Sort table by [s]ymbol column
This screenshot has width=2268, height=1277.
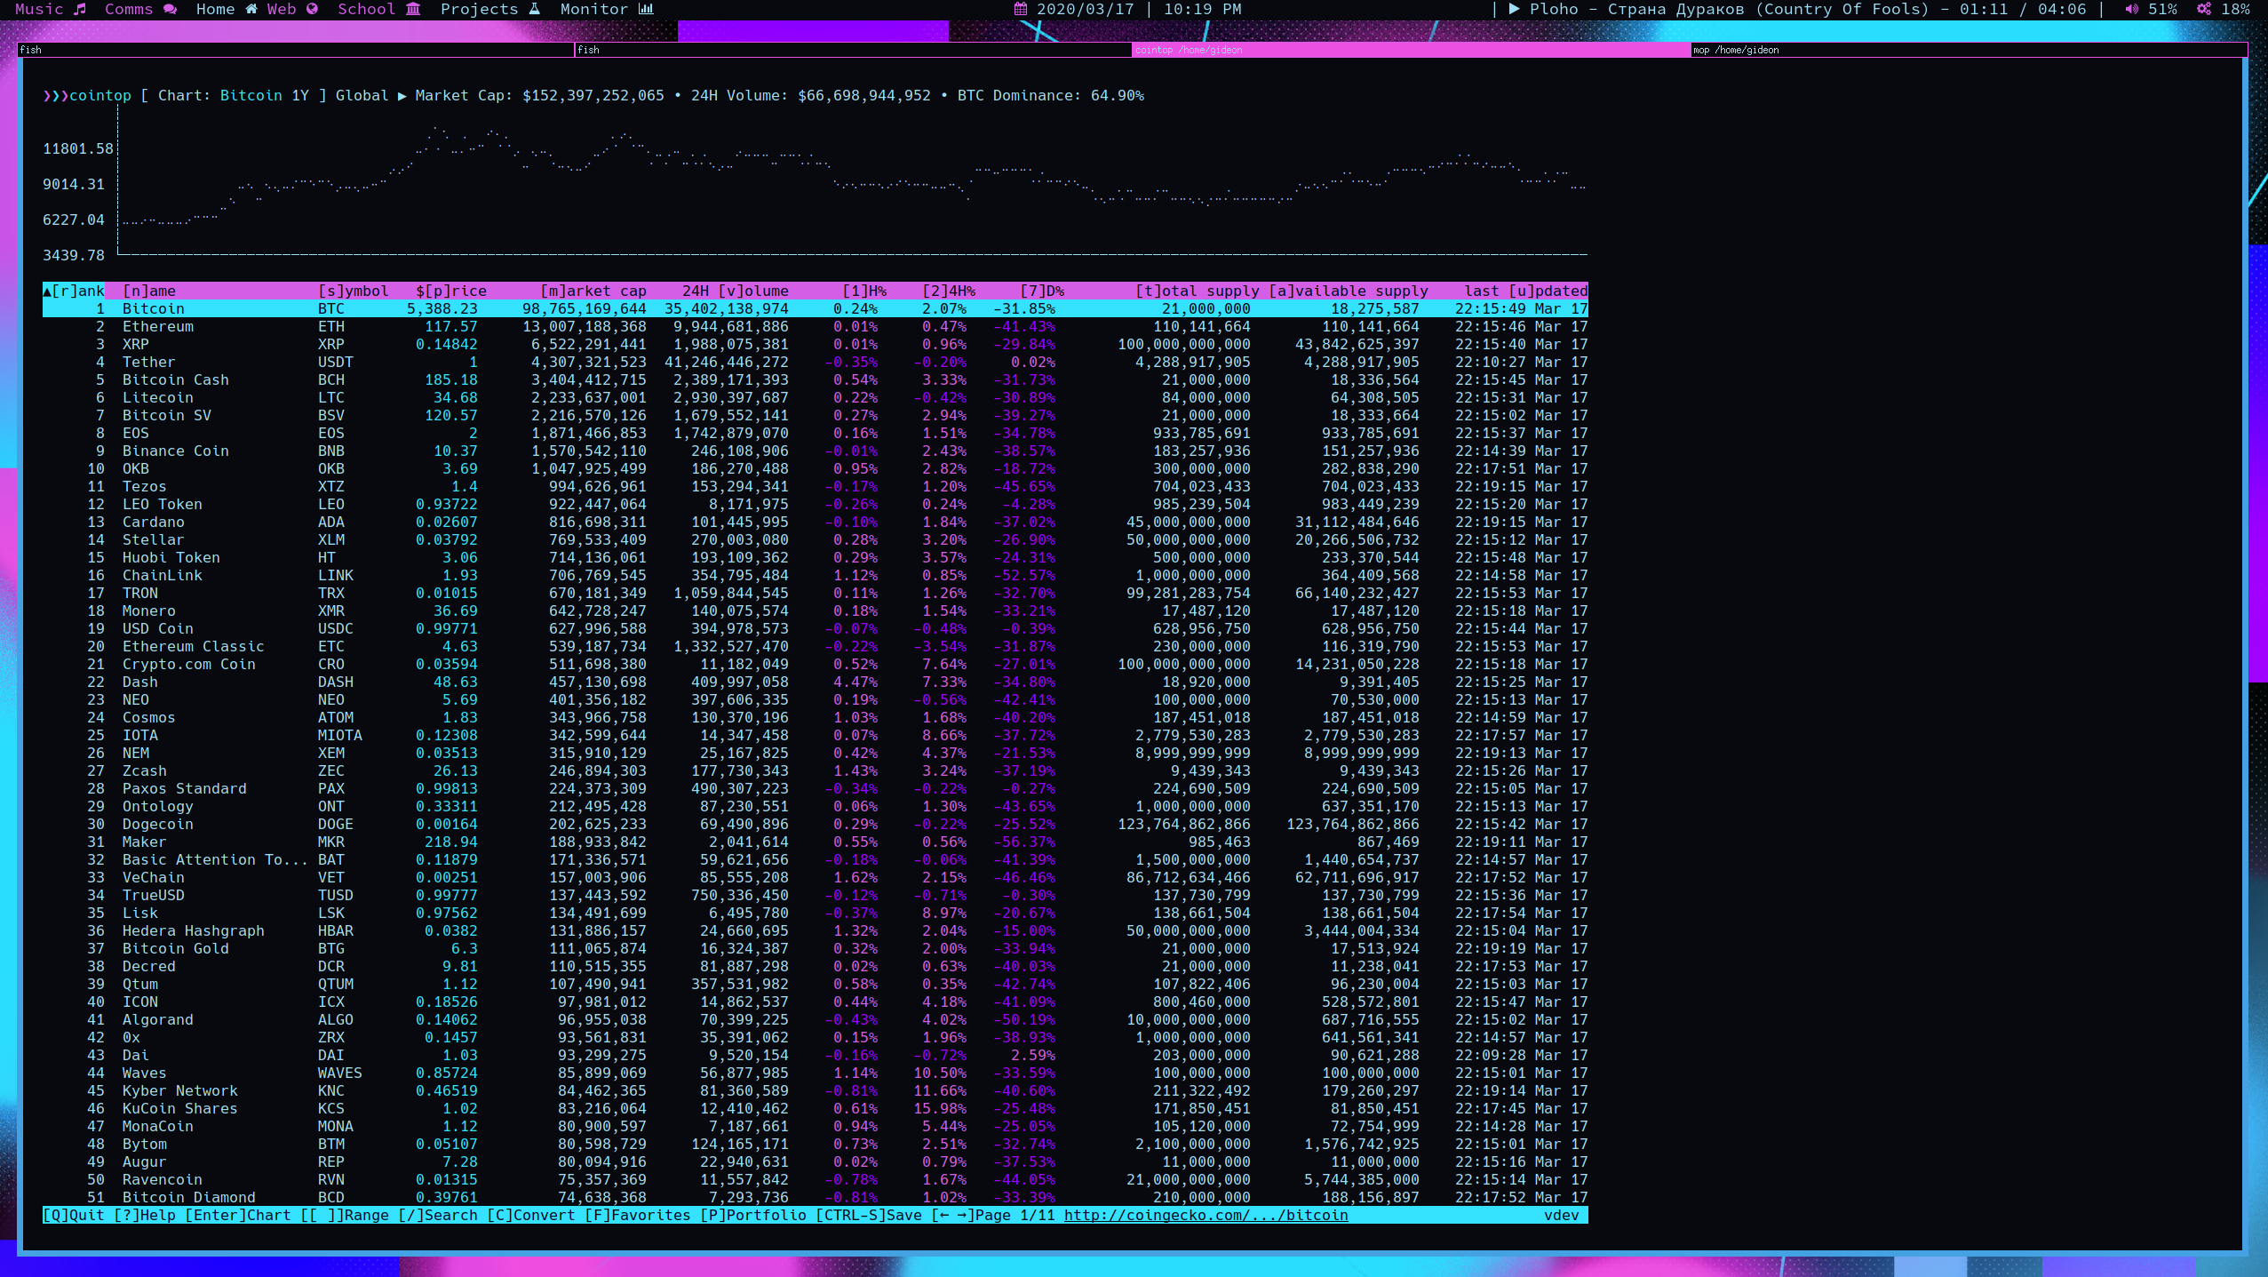coord(353,291)
